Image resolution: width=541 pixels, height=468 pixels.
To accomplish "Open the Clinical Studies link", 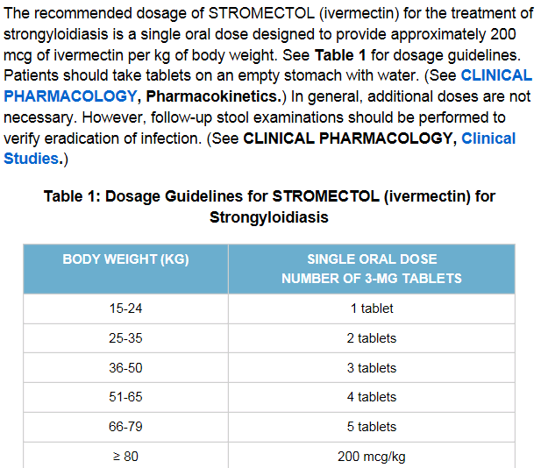I will 488,138.
